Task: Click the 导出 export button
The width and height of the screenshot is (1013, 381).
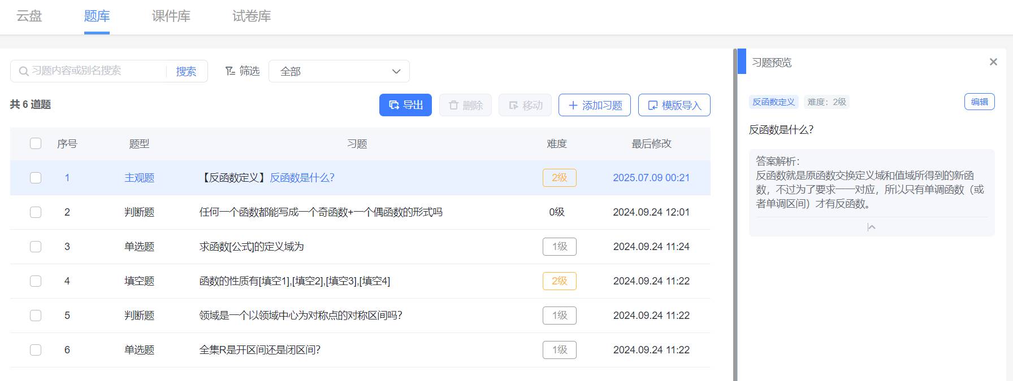Action: pos(405,105)
